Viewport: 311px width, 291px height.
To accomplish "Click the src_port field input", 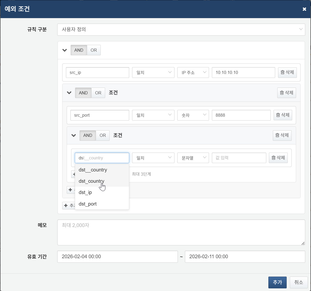I will [100, 115].
